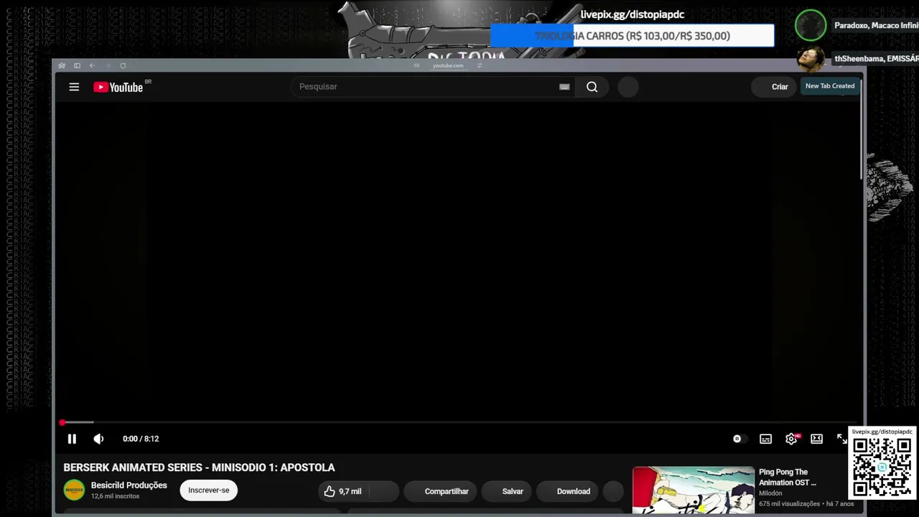Switch to theater mode

(816, 439)
